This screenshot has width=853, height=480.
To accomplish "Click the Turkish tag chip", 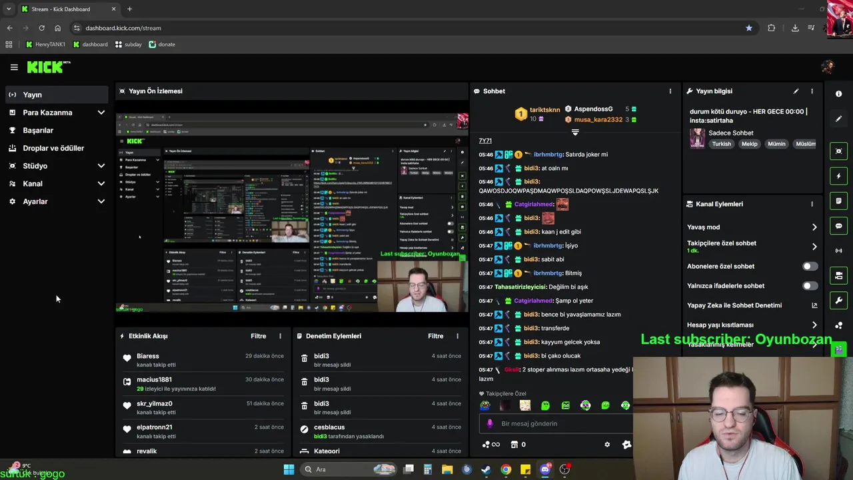I will (x=721, y=144).
